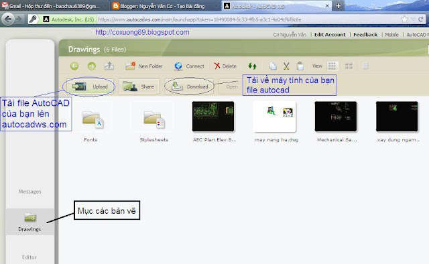
Task: Click the Cut scissors icon
Action: click(286, 66)
